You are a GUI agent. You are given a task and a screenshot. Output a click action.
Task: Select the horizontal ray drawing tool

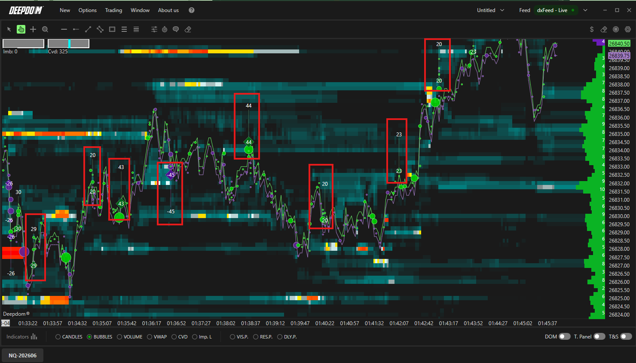(x=76, y=29)
